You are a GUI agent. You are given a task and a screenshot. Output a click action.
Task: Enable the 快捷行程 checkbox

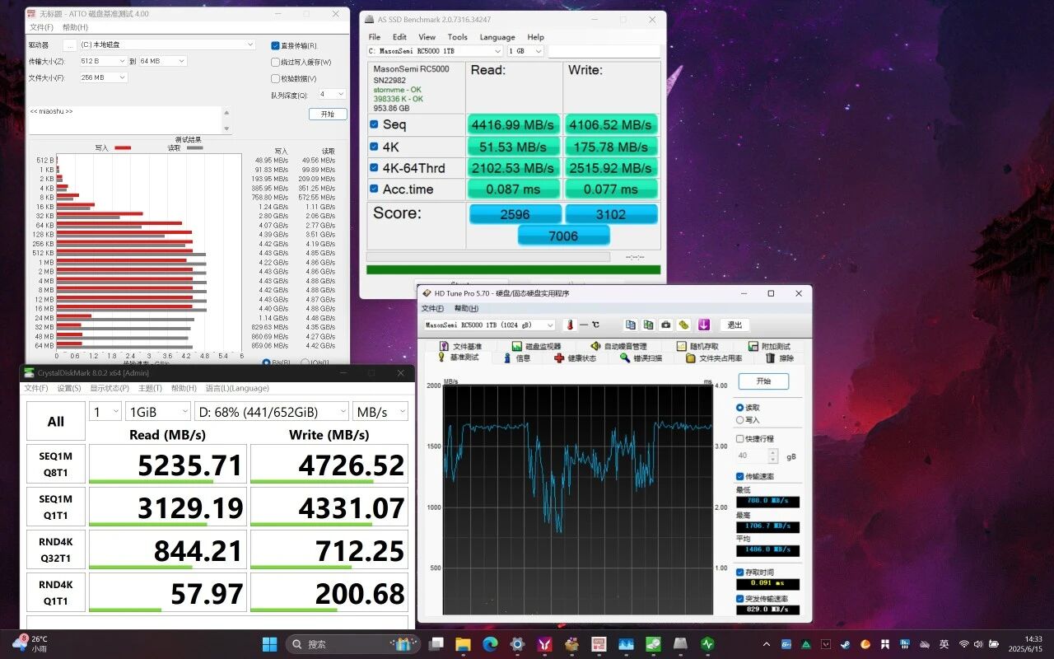coord(739,439)
